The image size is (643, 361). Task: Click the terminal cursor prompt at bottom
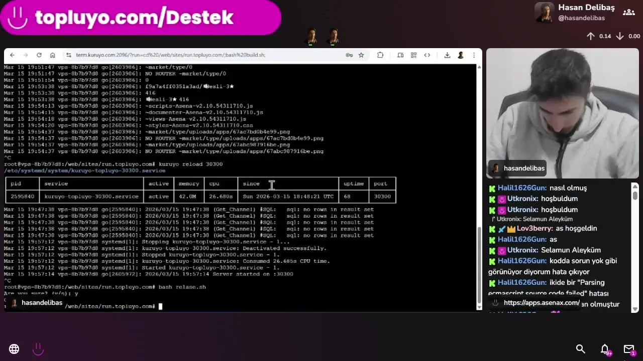[x=160, y=306]
